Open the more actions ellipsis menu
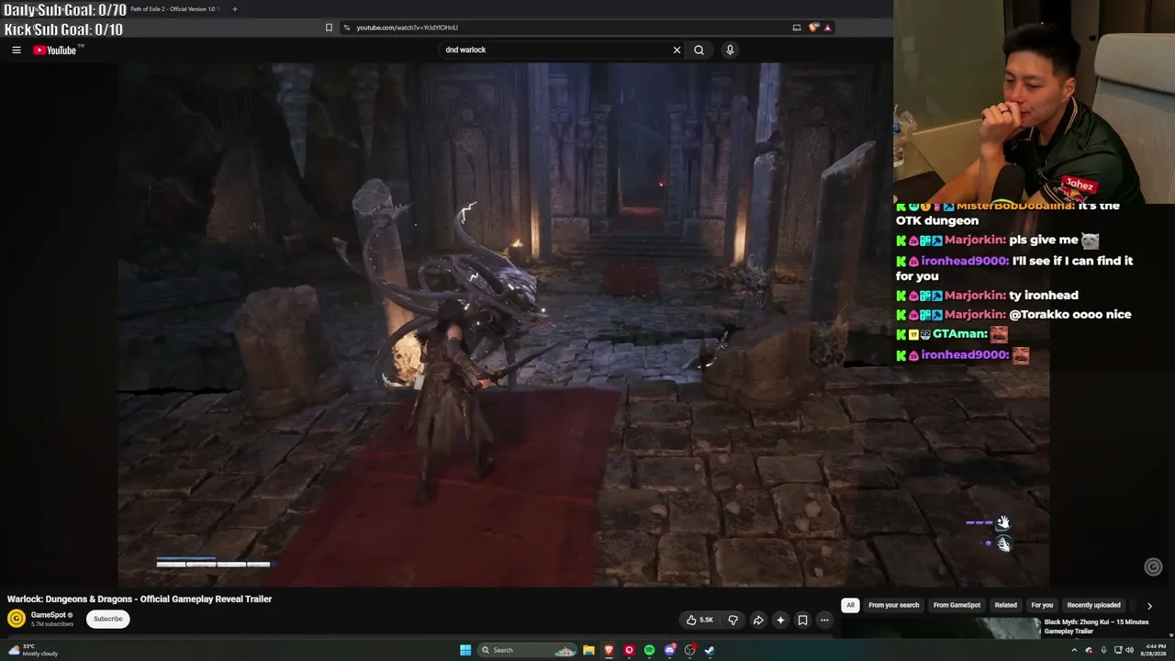 point(824,620)
